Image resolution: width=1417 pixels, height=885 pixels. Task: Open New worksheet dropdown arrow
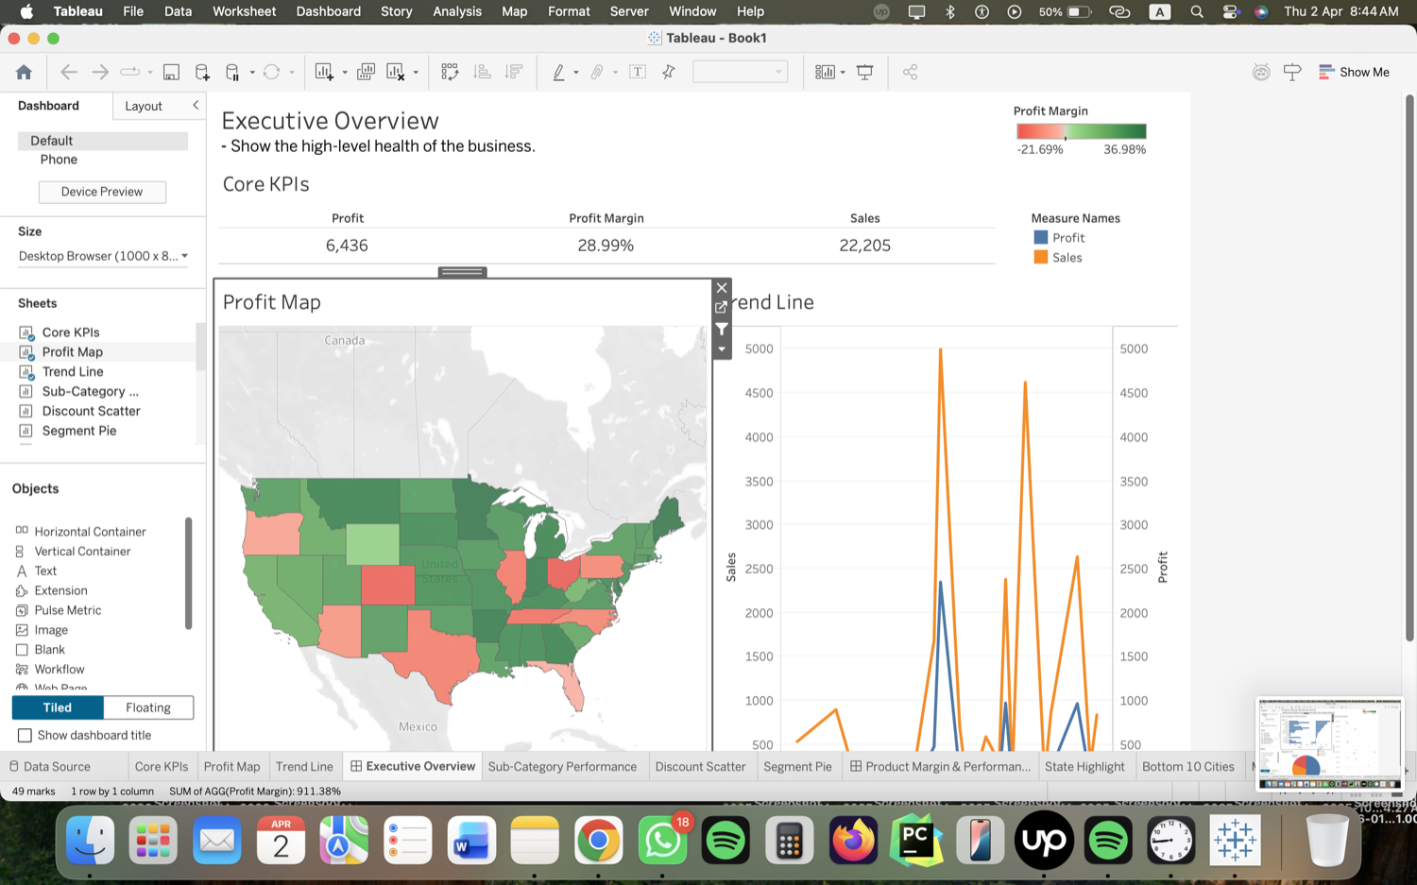345,73
